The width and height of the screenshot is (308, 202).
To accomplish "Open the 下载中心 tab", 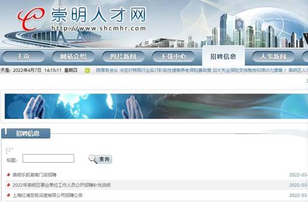I will 173,57.
